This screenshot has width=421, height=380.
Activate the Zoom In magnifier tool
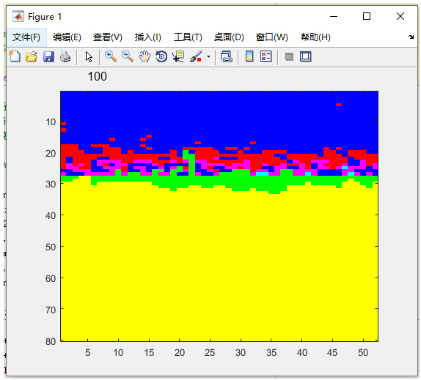[111, 56]
